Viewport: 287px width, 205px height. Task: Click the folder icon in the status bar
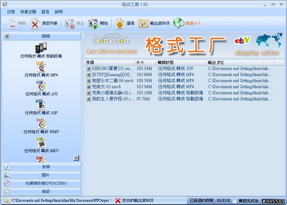(7, 201)
